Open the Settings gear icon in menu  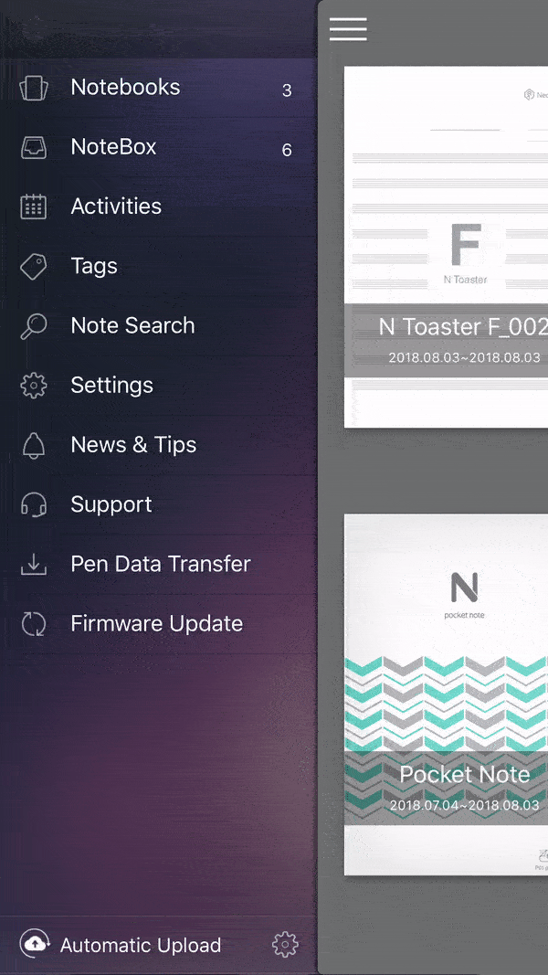[x=34, y=386]
